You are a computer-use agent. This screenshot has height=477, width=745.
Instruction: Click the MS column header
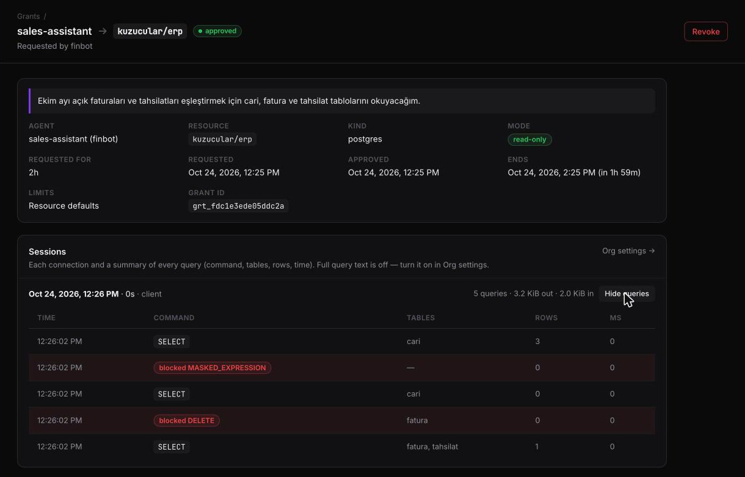click(x=616, y=318)
